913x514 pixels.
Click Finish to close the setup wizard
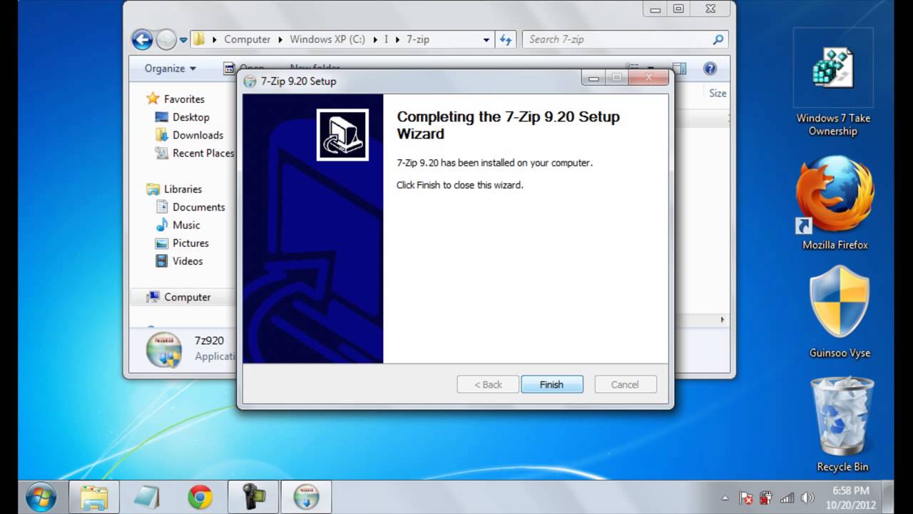click(551, 384)
